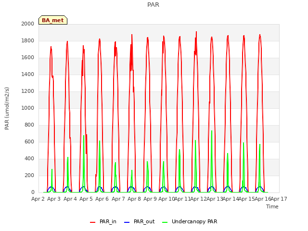Click the 1200 y-axis tick label
Viewport: 308px width, 231px height.
click(28, 91)
